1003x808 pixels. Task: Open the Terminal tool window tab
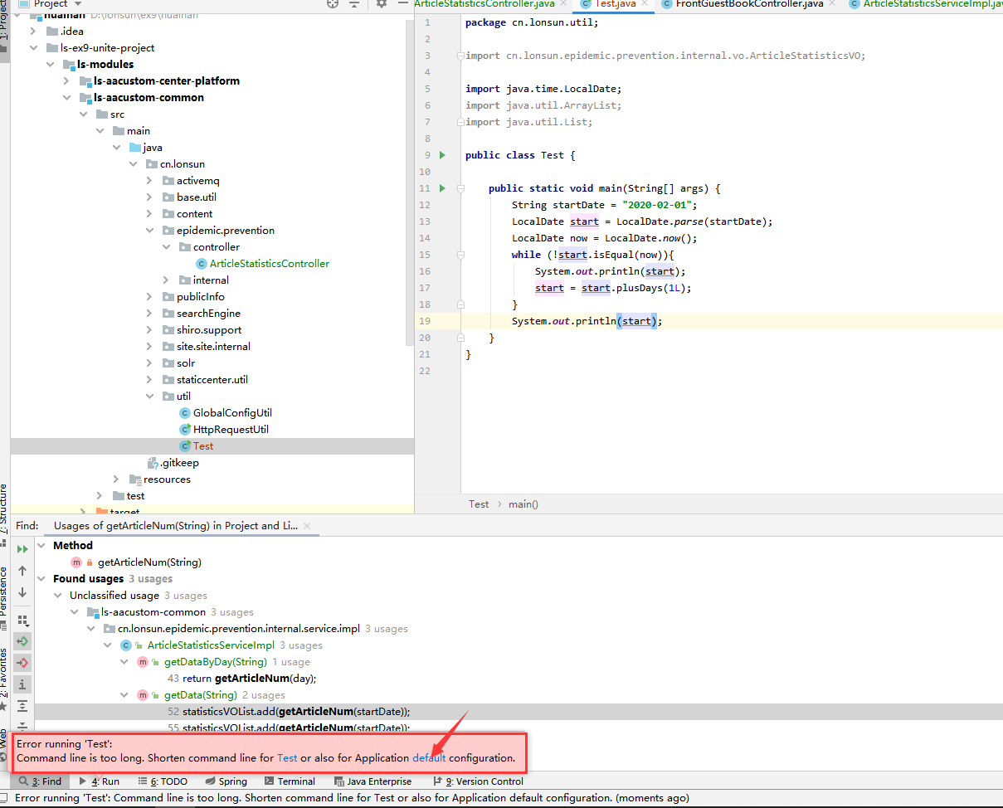290,781
